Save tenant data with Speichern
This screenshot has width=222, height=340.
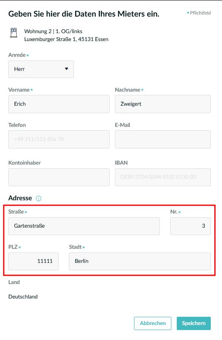193,323
